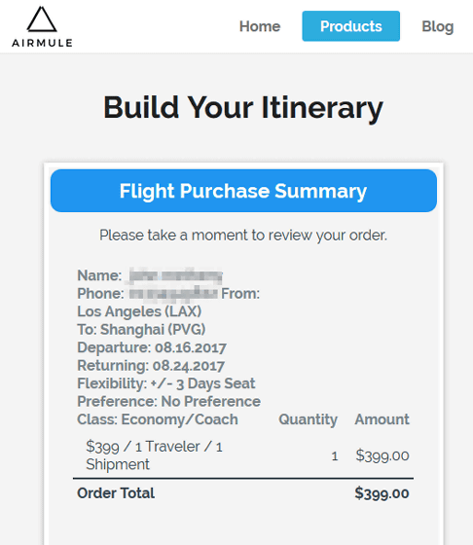Click the blurred Phone number value
Viewport: 473px width, 545px height.
173,293
